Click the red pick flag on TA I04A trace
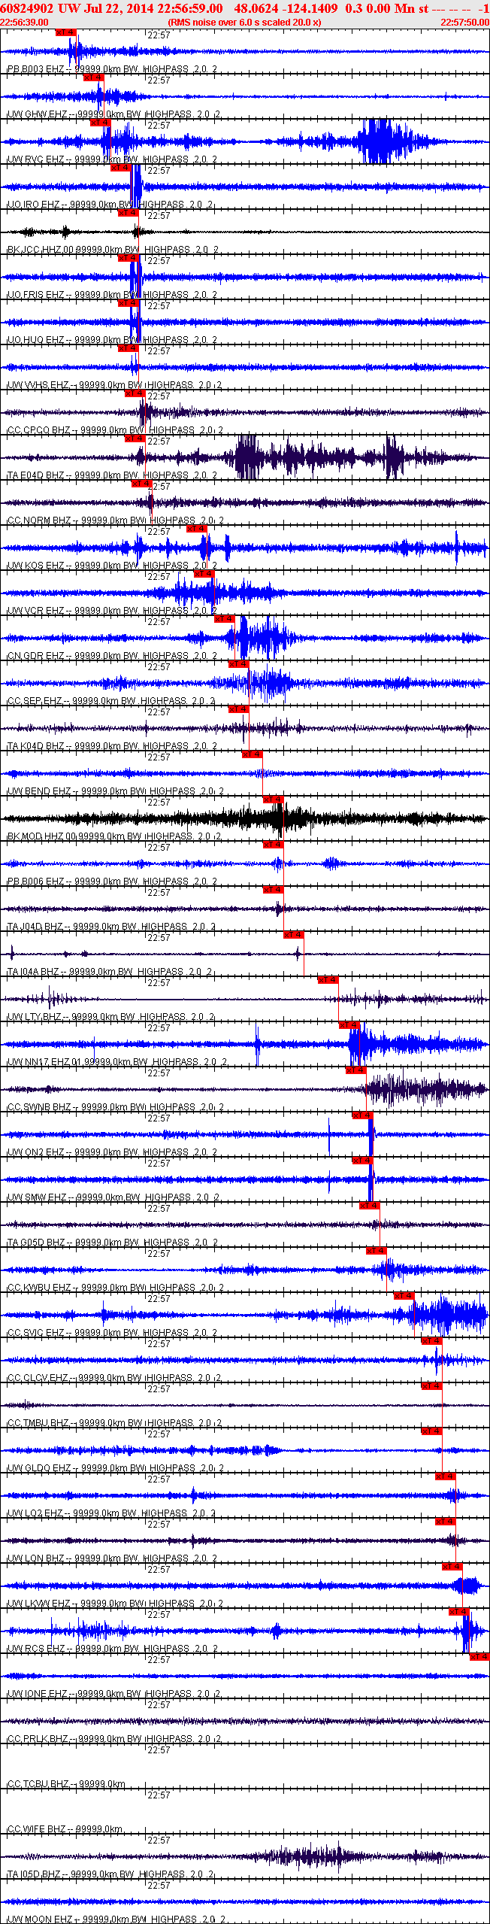This screenshot has width=490, height=1924. tap(294, 935)
